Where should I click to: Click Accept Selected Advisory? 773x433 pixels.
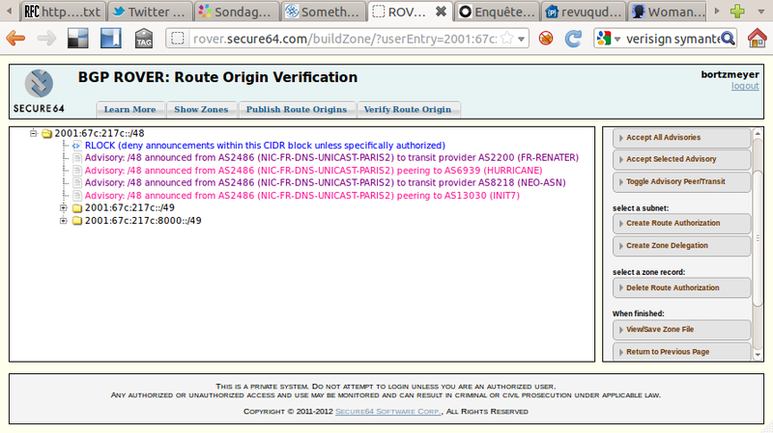tap(682, 159)
